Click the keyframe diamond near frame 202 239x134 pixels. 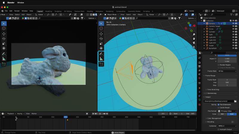tap(68, 120)
